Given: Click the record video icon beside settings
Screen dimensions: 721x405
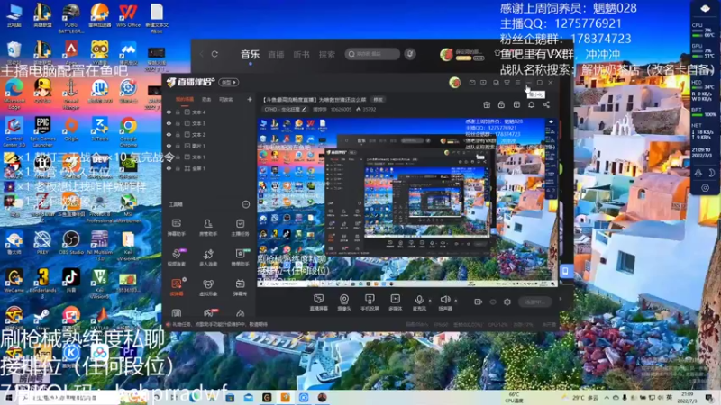Looking at the screenshot, I should (479, 301).
